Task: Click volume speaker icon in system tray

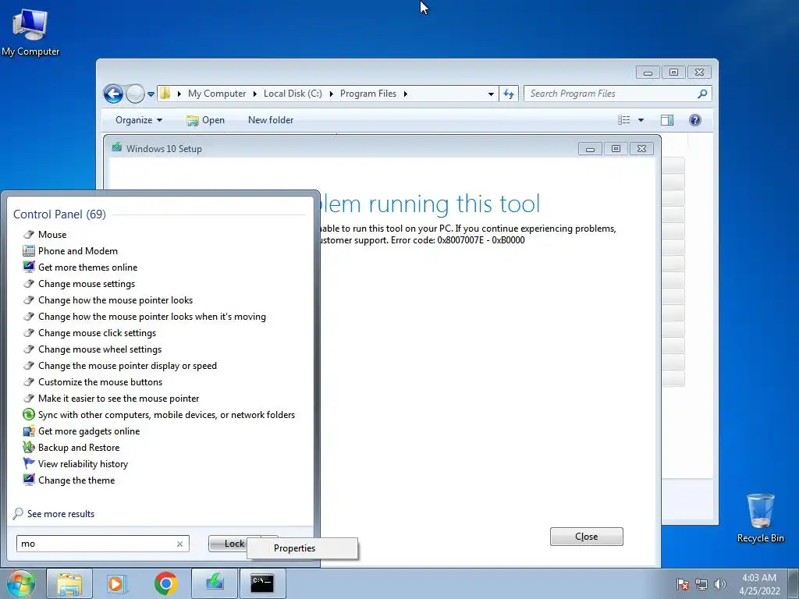Action: [x=719, y=584]
